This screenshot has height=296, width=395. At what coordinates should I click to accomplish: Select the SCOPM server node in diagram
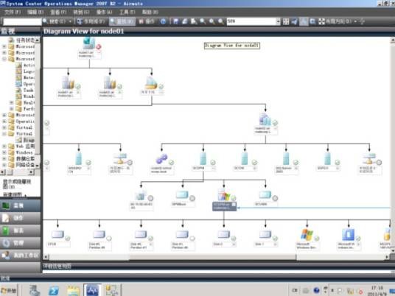203,159
